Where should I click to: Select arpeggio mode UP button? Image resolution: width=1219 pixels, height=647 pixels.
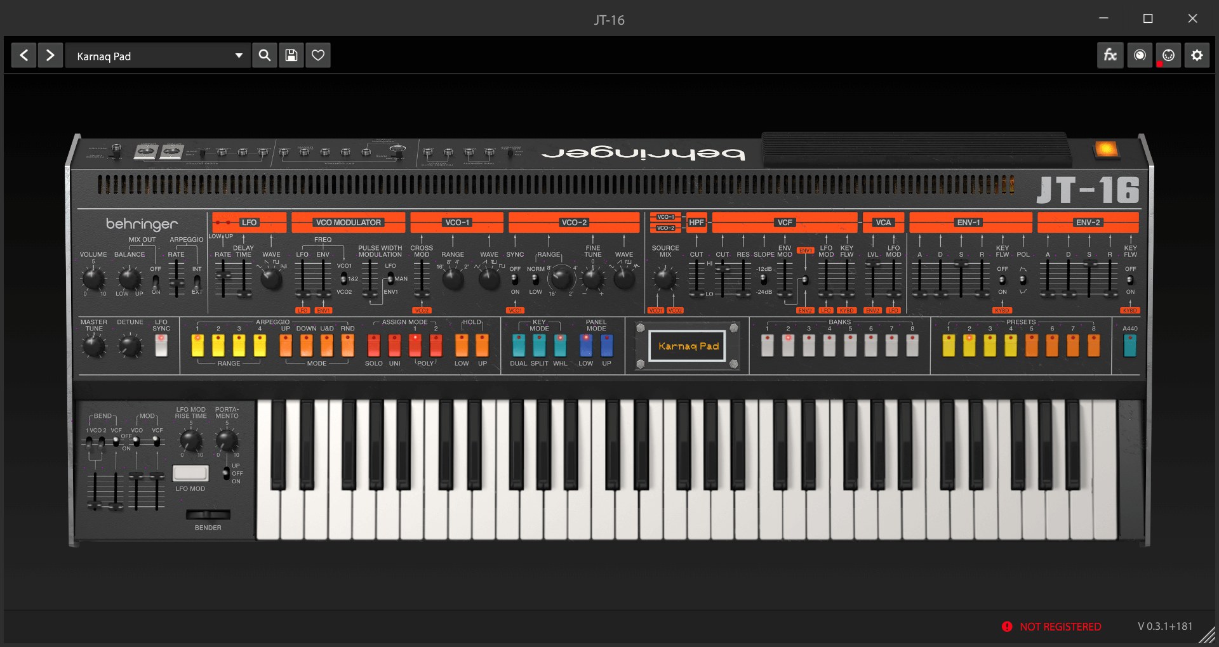pos(286,346)
